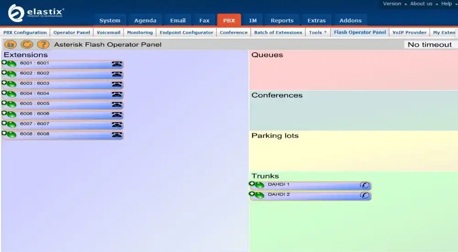Open the Operator Panel submenu

[72, 32]
